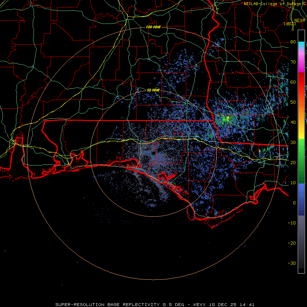Click the -10 dBZ scale value

[x=292, y=223]
